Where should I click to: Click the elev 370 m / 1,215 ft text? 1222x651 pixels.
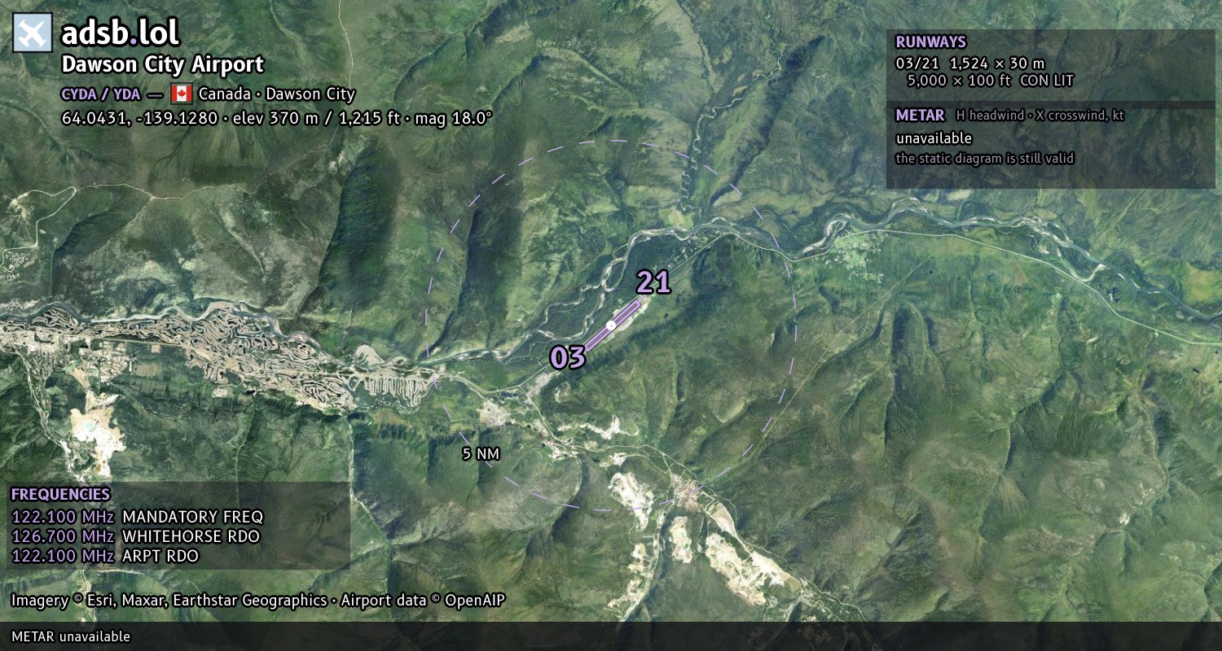pos(317,118)
